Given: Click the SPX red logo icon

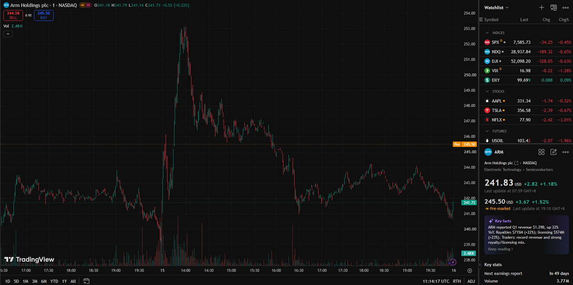Looking at the screenshot, I should (x=487, y=42).
